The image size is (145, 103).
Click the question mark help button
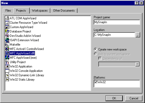[137, 3]
